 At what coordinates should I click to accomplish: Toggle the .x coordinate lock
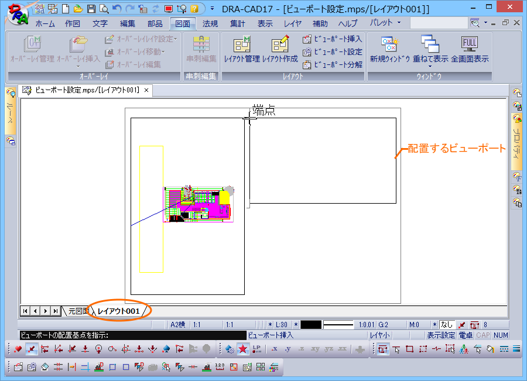tap(273, 349)
